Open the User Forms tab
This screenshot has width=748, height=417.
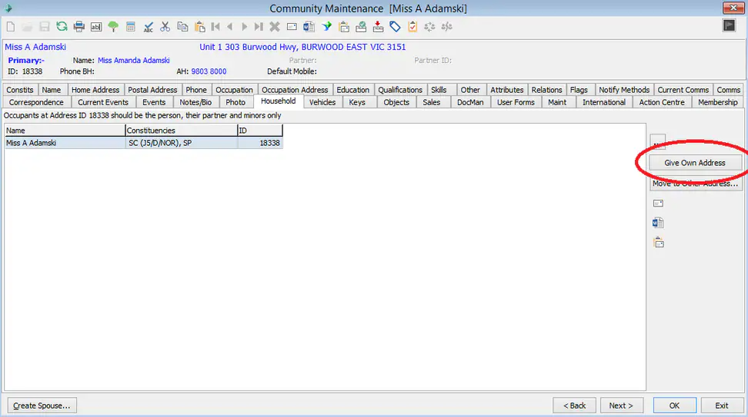pyautogui.click(x=516, y=102)
